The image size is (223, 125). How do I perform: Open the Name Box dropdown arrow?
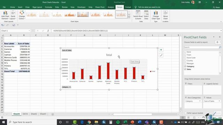coord(29,31)
